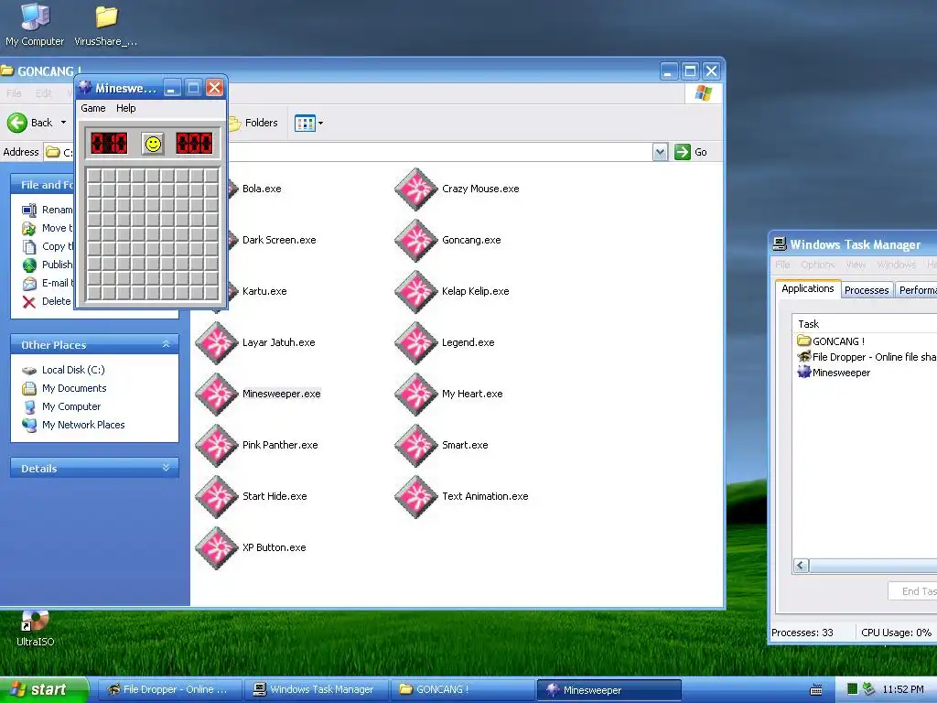Select the Kelap Kelip.exe icon
Screen dimensions: 937x703
pyautogui.click(x=416, y=292)
